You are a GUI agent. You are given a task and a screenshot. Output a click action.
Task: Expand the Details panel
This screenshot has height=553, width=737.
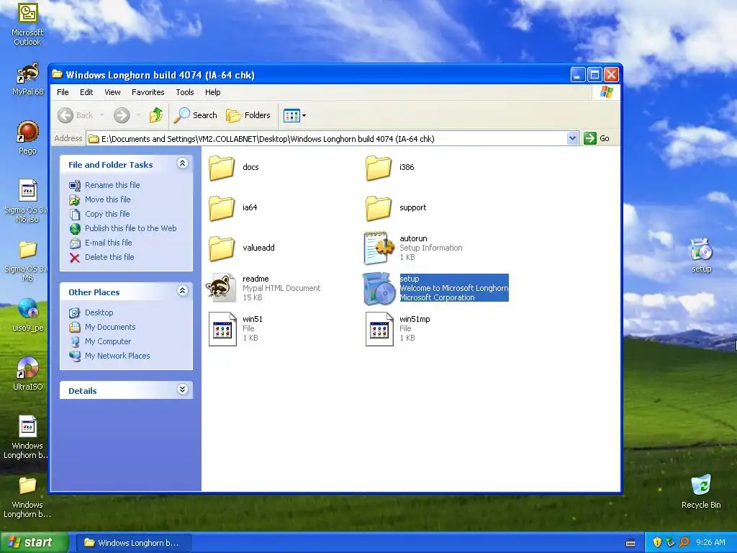click(183, 390)
